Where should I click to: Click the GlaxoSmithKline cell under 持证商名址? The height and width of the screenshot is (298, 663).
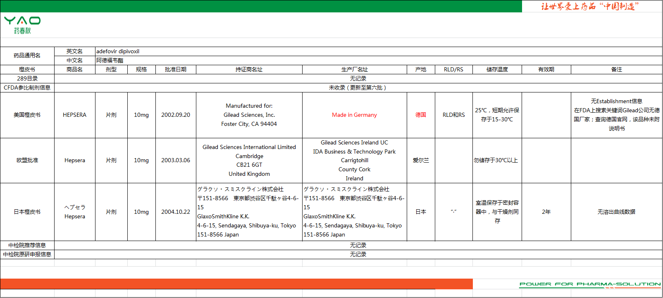249,212
